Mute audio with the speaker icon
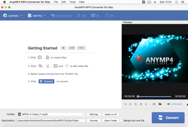The height and width of the screenshot is (127, 188). tap(169, 104)
